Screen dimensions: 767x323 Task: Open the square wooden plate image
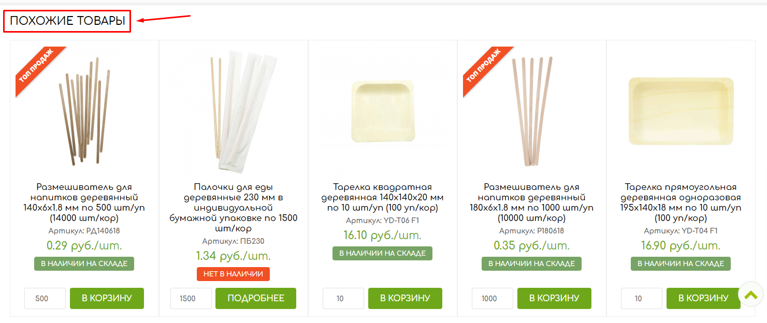[383, 111]
